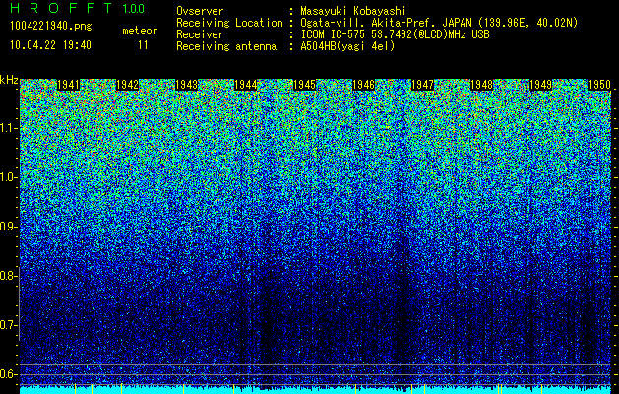Click the 1949 time marker
Image resolution: width=619 pixels, height=394 pixels.
coord(541,85)
